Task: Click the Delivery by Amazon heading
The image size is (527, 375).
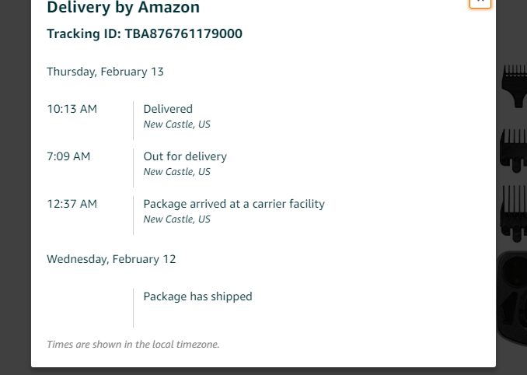Action: click(x=123, y=7)
